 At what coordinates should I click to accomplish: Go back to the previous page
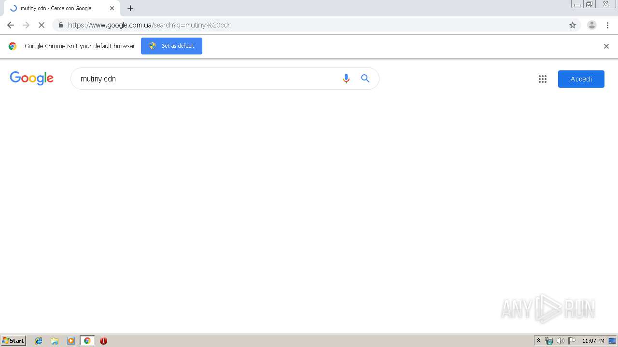click(x=11, y=25)
